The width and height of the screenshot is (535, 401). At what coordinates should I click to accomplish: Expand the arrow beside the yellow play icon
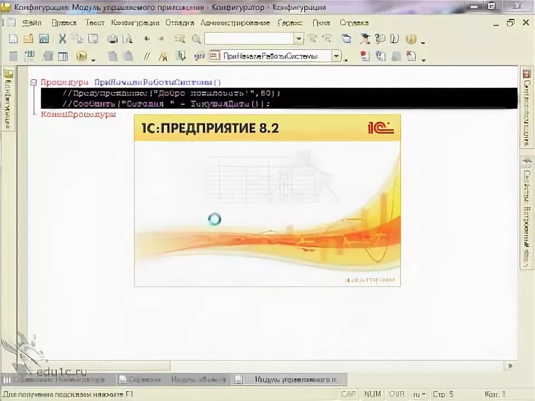[x=94, y=60]
